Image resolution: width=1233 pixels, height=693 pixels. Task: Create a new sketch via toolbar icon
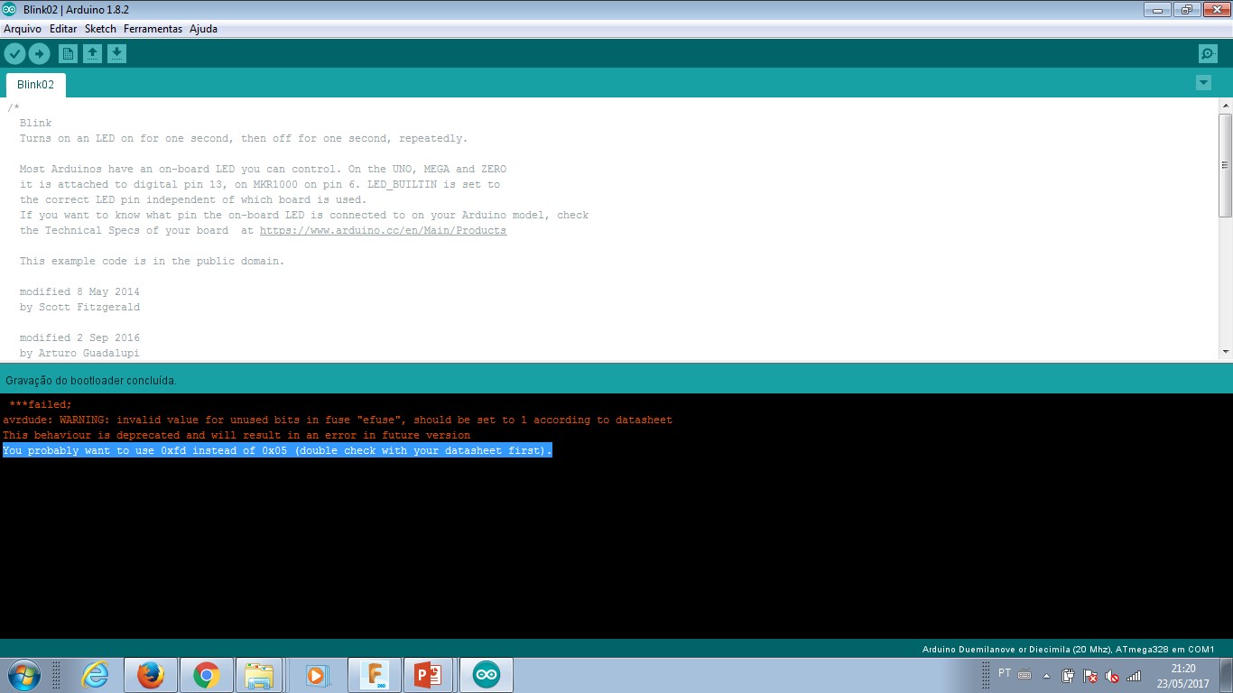coord(68,54)
